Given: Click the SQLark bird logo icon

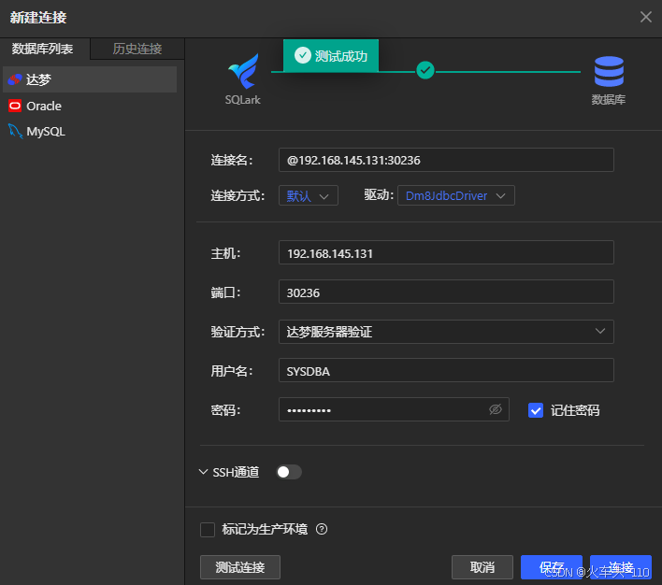Looking at the screenshot, I should pos(244,70).
